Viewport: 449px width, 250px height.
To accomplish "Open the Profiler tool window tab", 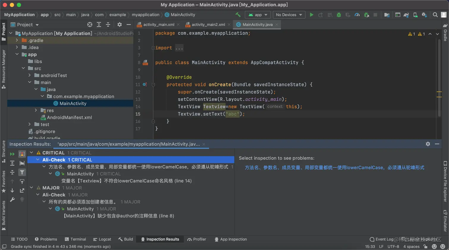I will 197,239.
